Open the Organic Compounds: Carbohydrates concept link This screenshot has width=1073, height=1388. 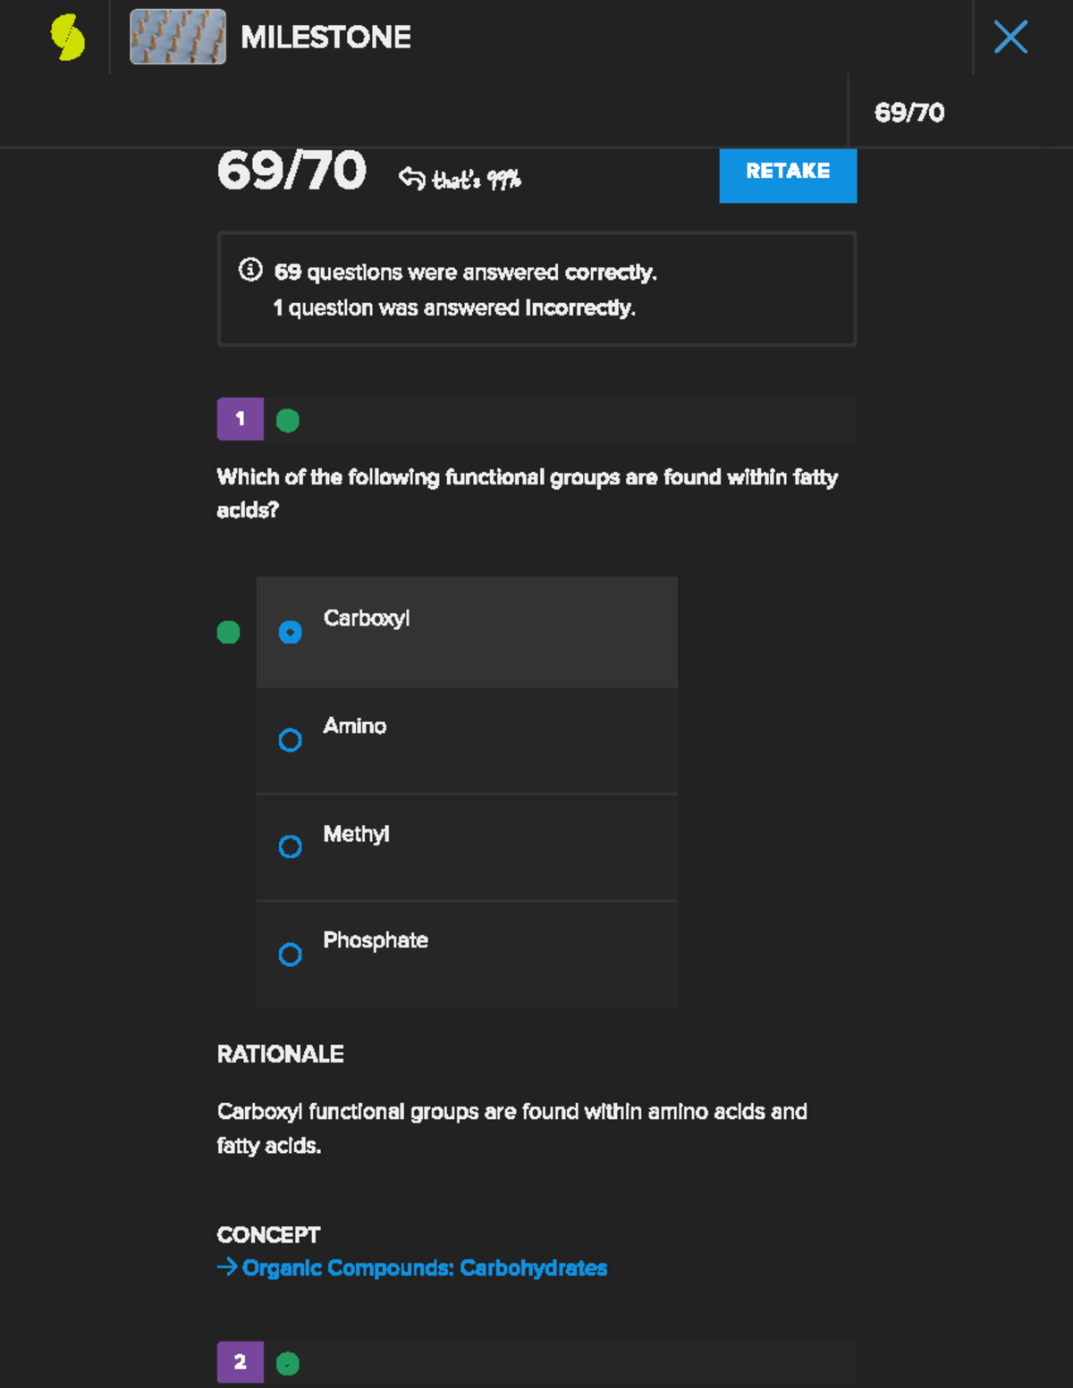(425, 1268)
